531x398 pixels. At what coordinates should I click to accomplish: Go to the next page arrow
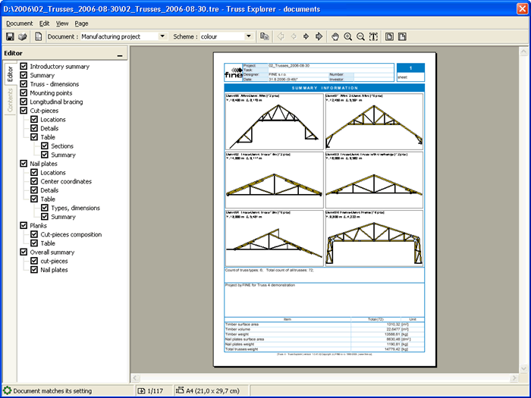pos(306,36)
